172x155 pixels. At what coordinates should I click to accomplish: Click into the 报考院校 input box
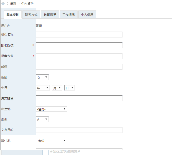(79, 45)
